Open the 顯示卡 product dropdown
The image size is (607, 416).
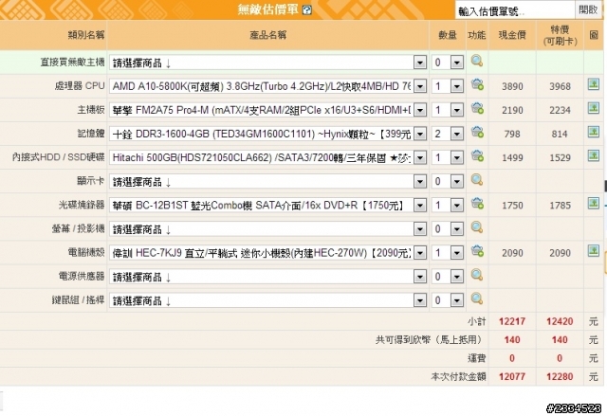pyautogui.click(x=267, y=182)
